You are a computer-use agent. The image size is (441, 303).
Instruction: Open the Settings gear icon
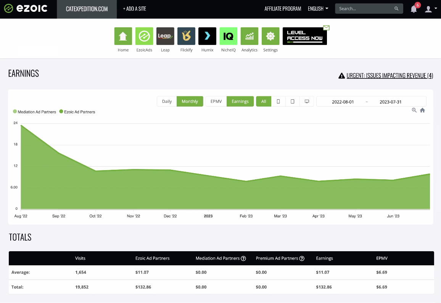[270, 36]
